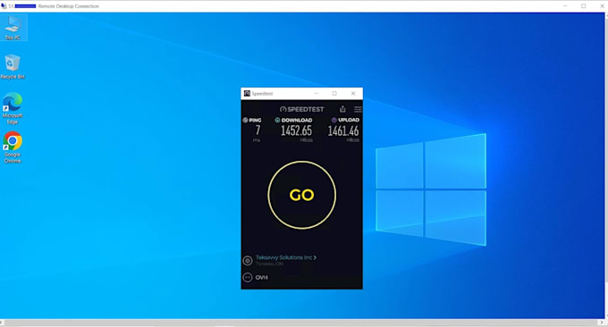Minimize the Remote Desktop Connection window
608x327 pixels.
(565, 6)
